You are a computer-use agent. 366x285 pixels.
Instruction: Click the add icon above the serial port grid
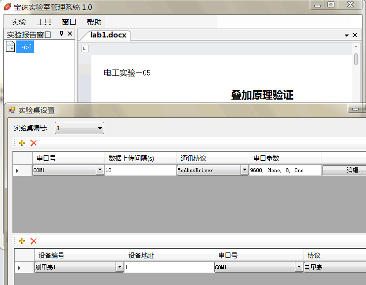(22, 143)
